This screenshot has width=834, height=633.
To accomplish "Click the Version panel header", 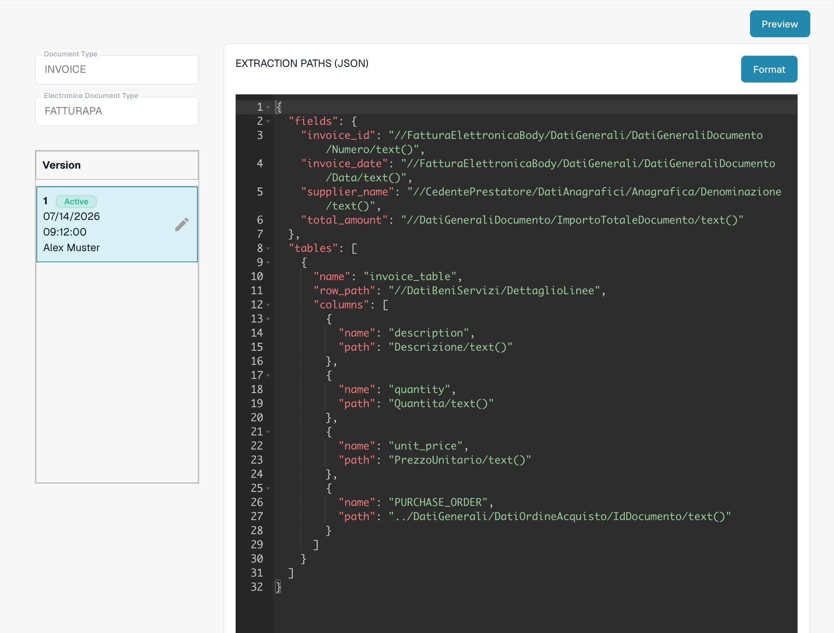I will [117, 165].
